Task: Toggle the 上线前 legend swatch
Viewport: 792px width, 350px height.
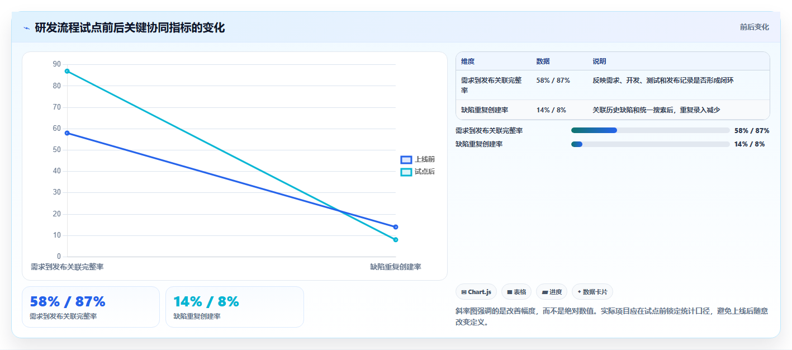Action: (x=406, y=160)
